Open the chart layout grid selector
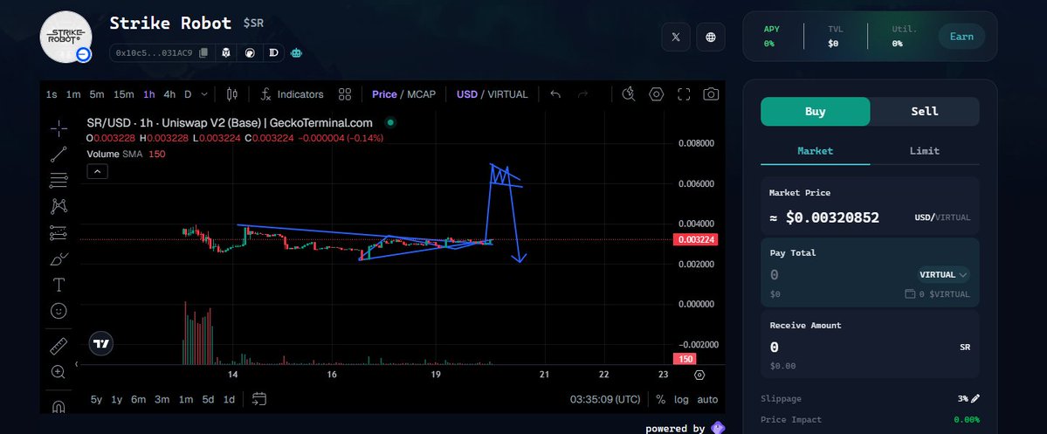The height and width of the screenshot is (434, 1047). (x=345, y=94)
